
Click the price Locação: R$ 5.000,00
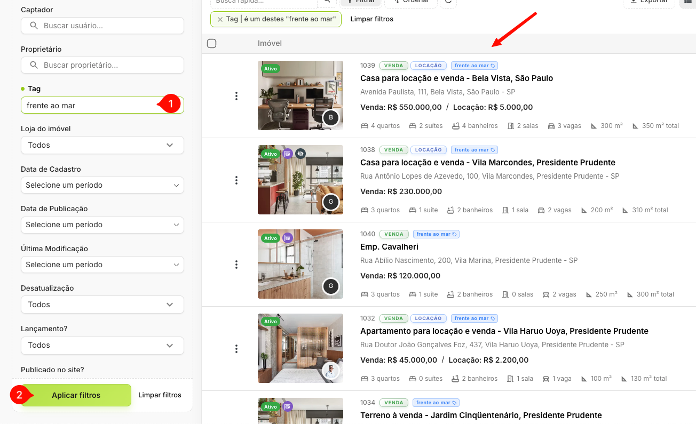493,107
